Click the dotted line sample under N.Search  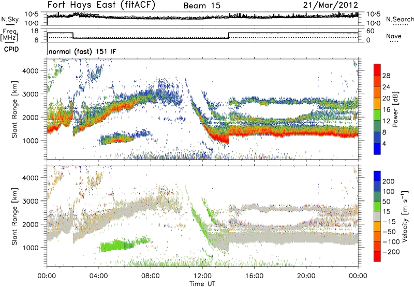(x=401, y=24)
